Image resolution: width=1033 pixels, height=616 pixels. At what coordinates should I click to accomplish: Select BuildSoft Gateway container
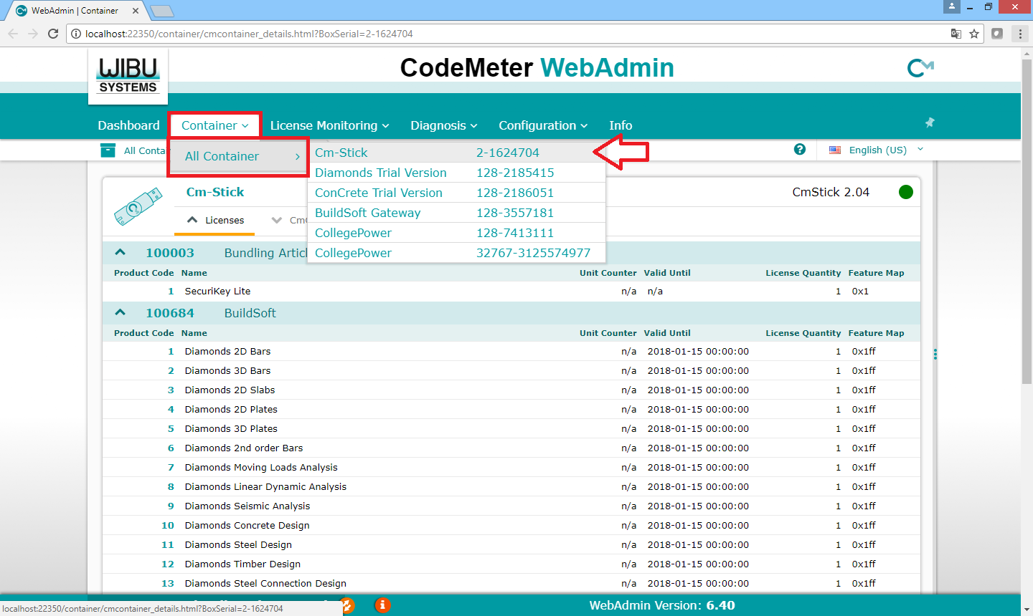[x=456, y=213]
